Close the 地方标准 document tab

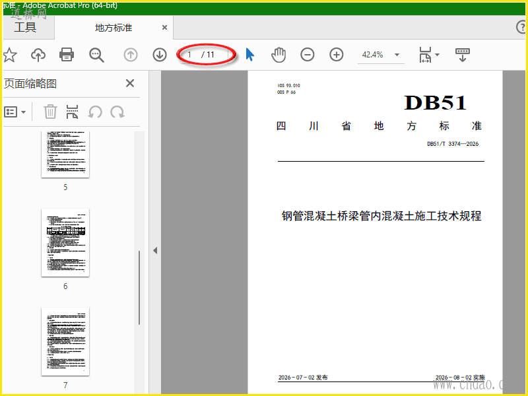(x=164, y=28)
